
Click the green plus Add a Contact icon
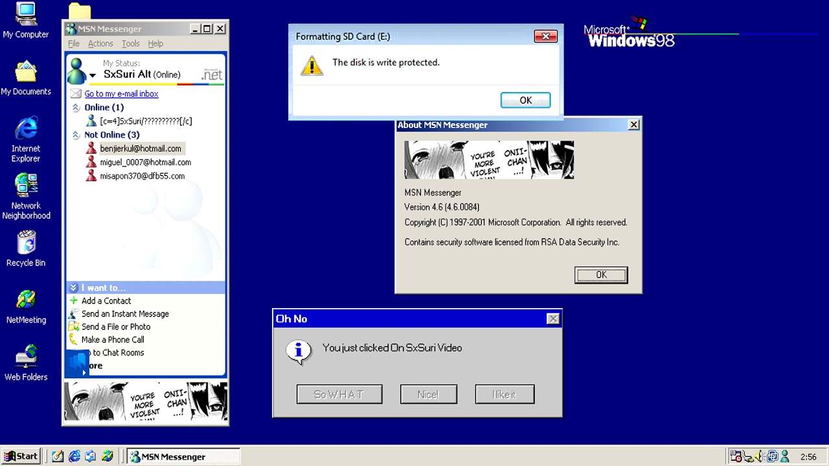pyautogui.click(x=74, y=301)
